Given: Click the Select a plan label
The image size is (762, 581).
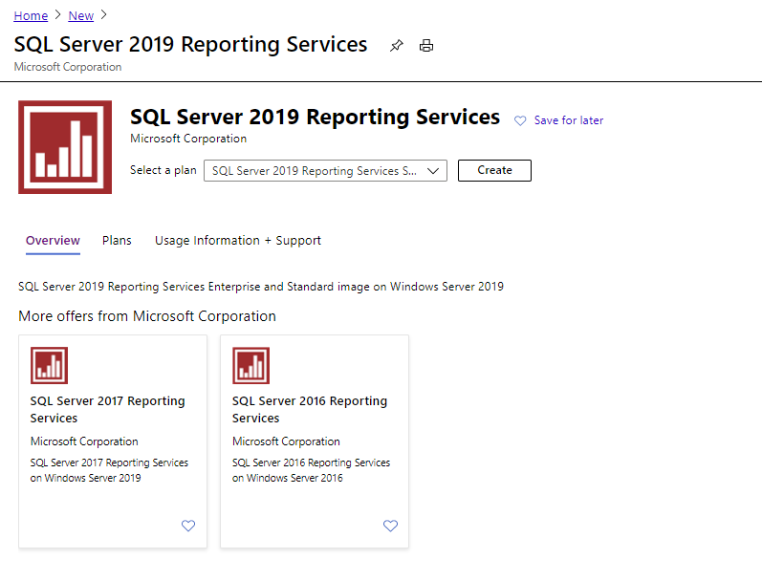Looking at the screenshot, I should (163, 170).
